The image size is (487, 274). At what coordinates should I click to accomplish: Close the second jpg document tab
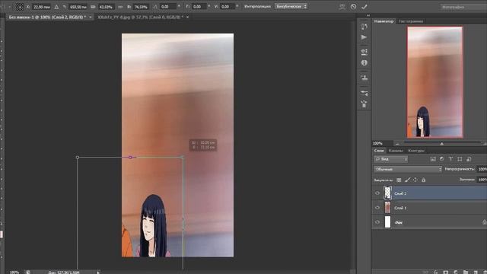(188, 18)
